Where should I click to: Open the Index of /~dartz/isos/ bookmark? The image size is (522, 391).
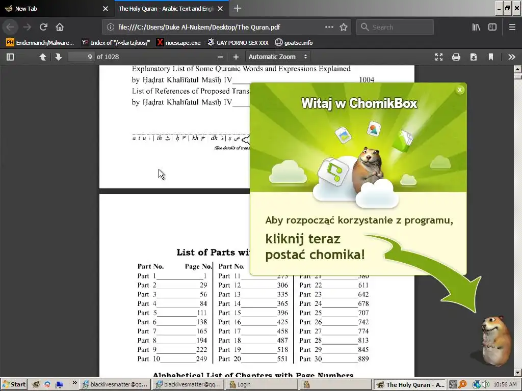116,43
